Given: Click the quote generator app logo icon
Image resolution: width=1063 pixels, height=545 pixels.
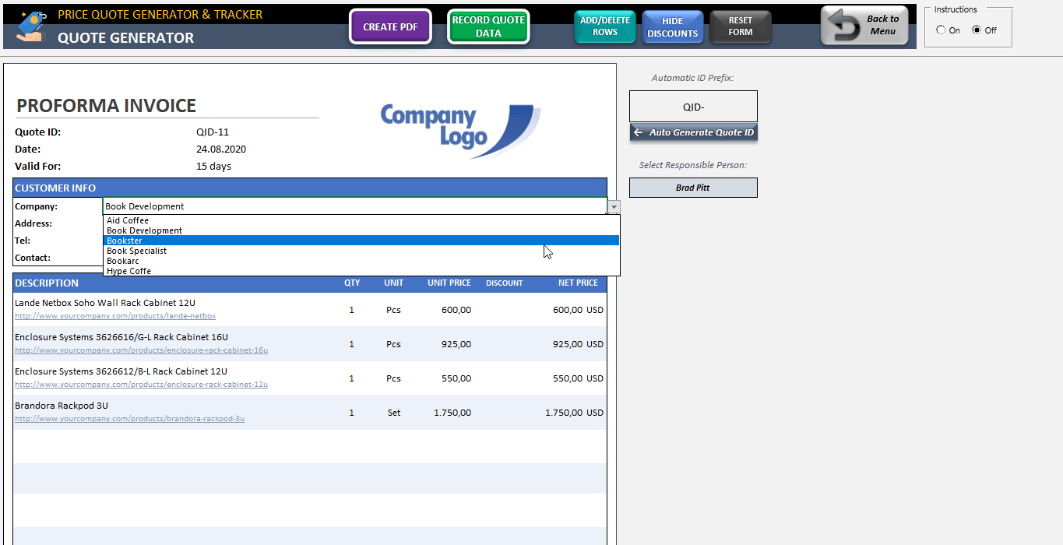Looking at the screenshot, I should tap(31, 26).
